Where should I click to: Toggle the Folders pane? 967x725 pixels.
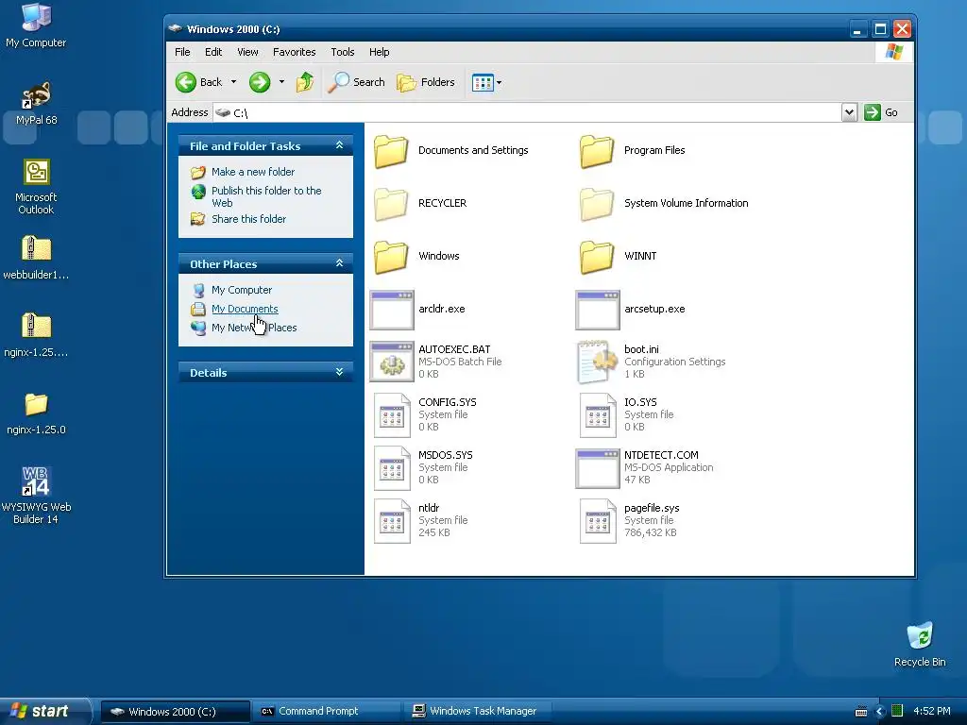point(426,82)
